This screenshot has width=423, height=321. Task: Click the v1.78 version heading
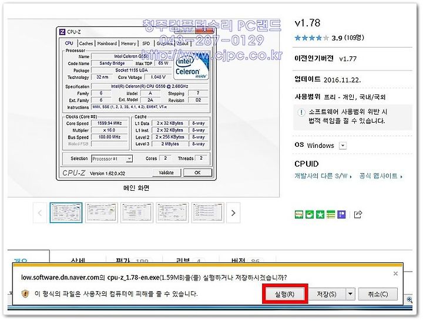pos(307,23)
